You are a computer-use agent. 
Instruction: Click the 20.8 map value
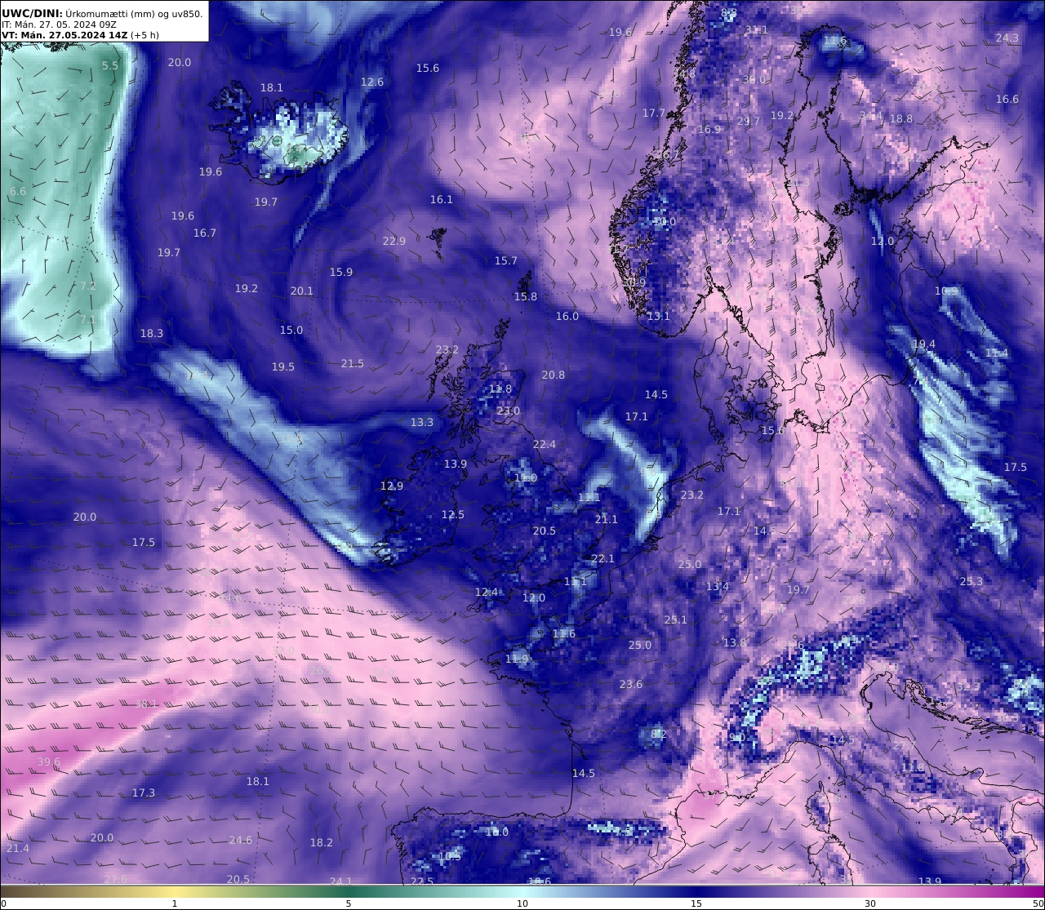(554, 375)
